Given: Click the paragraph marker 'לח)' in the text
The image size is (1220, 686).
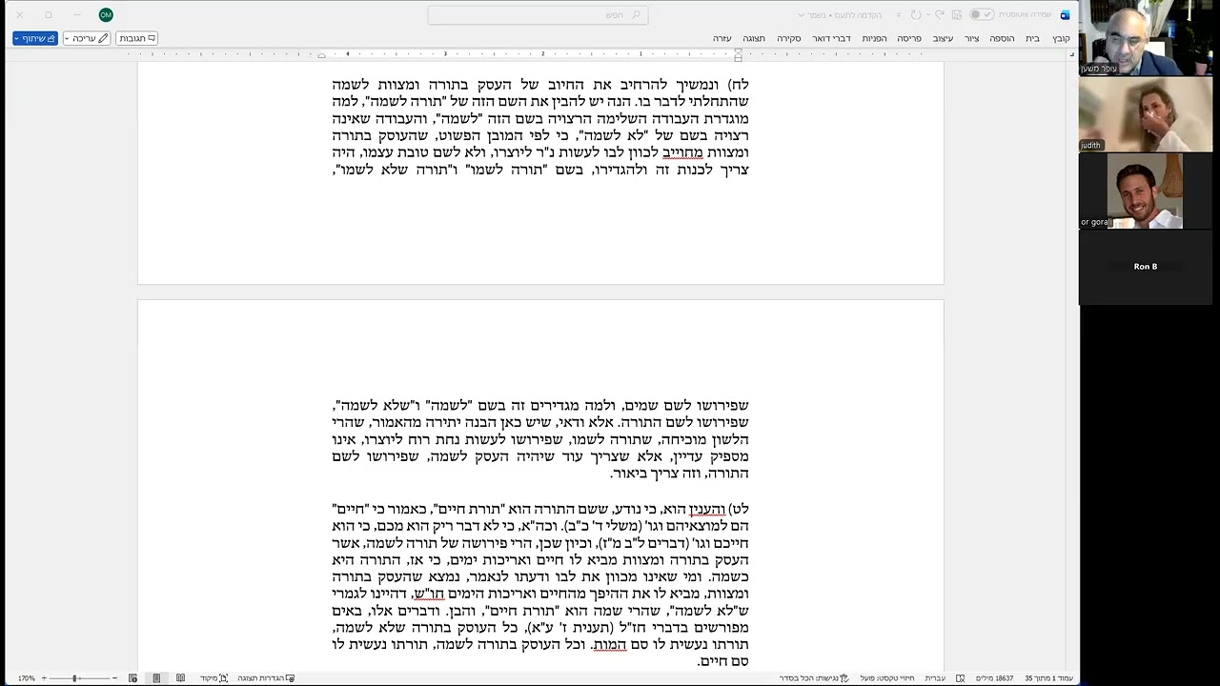Looking at the screenshot, I should [x=737, y=85].
